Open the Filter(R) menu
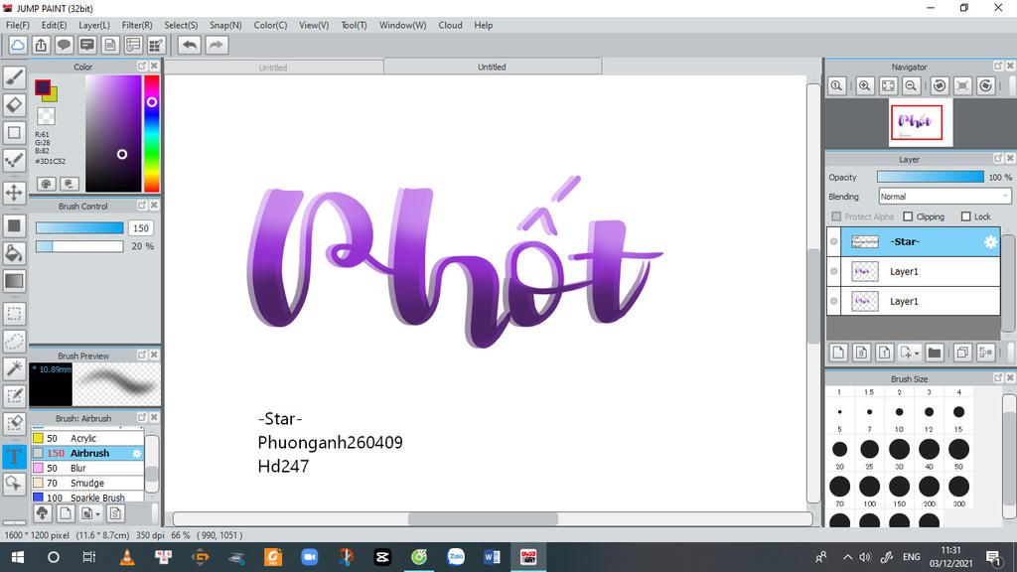Viewport: 1017px width, 572px height. tap(137, 25)
